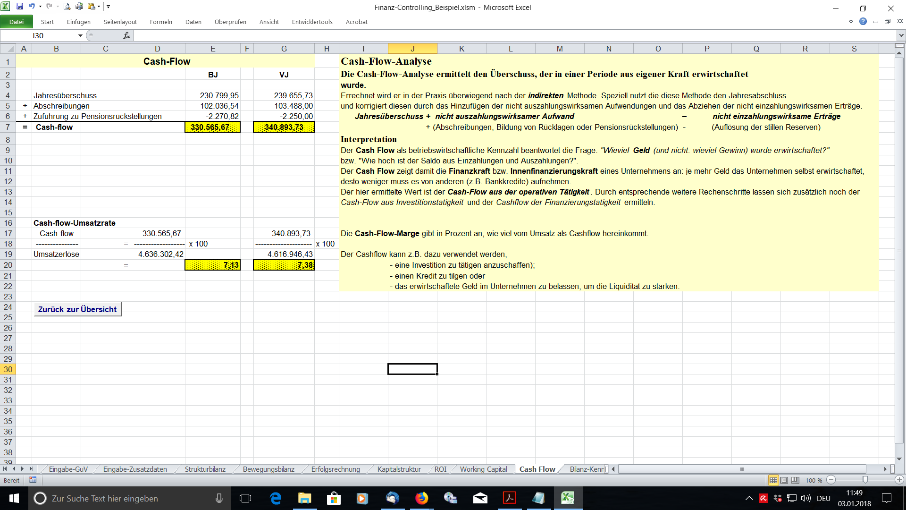
Task: Open the Überprüfen ribbon tab
Action: coord(230,22)
